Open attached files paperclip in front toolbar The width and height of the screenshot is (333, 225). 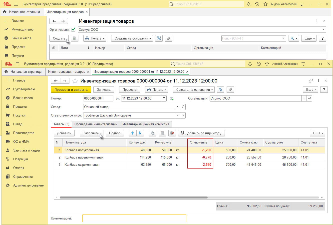(x=230, y=89)
